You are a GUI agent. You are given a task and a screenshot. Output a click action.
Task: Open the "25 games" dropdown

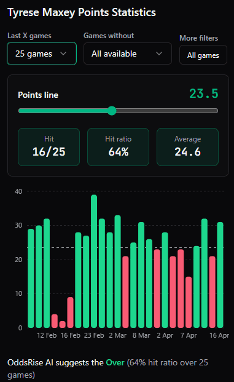pyautogui.click(x=42, y=54)
